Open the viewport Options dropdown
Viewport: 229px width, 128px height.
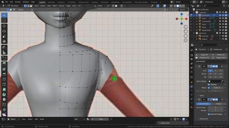(x=183, y=10)
